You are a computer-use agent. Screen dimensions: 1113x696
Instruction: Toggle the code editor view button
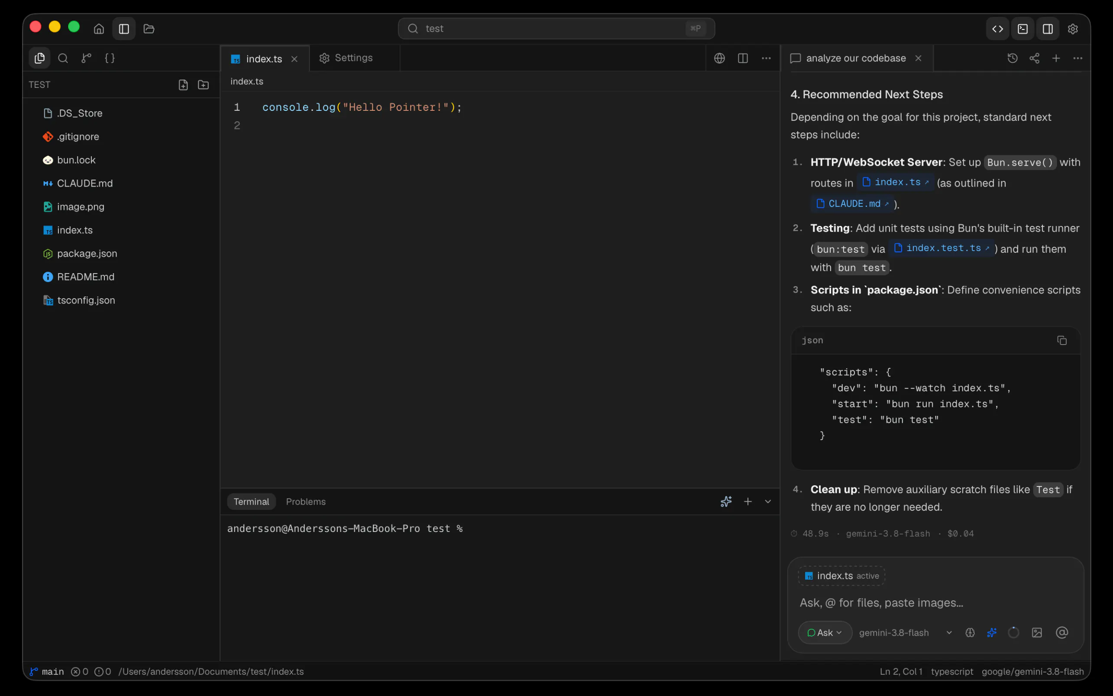click(x=997, y=29)
